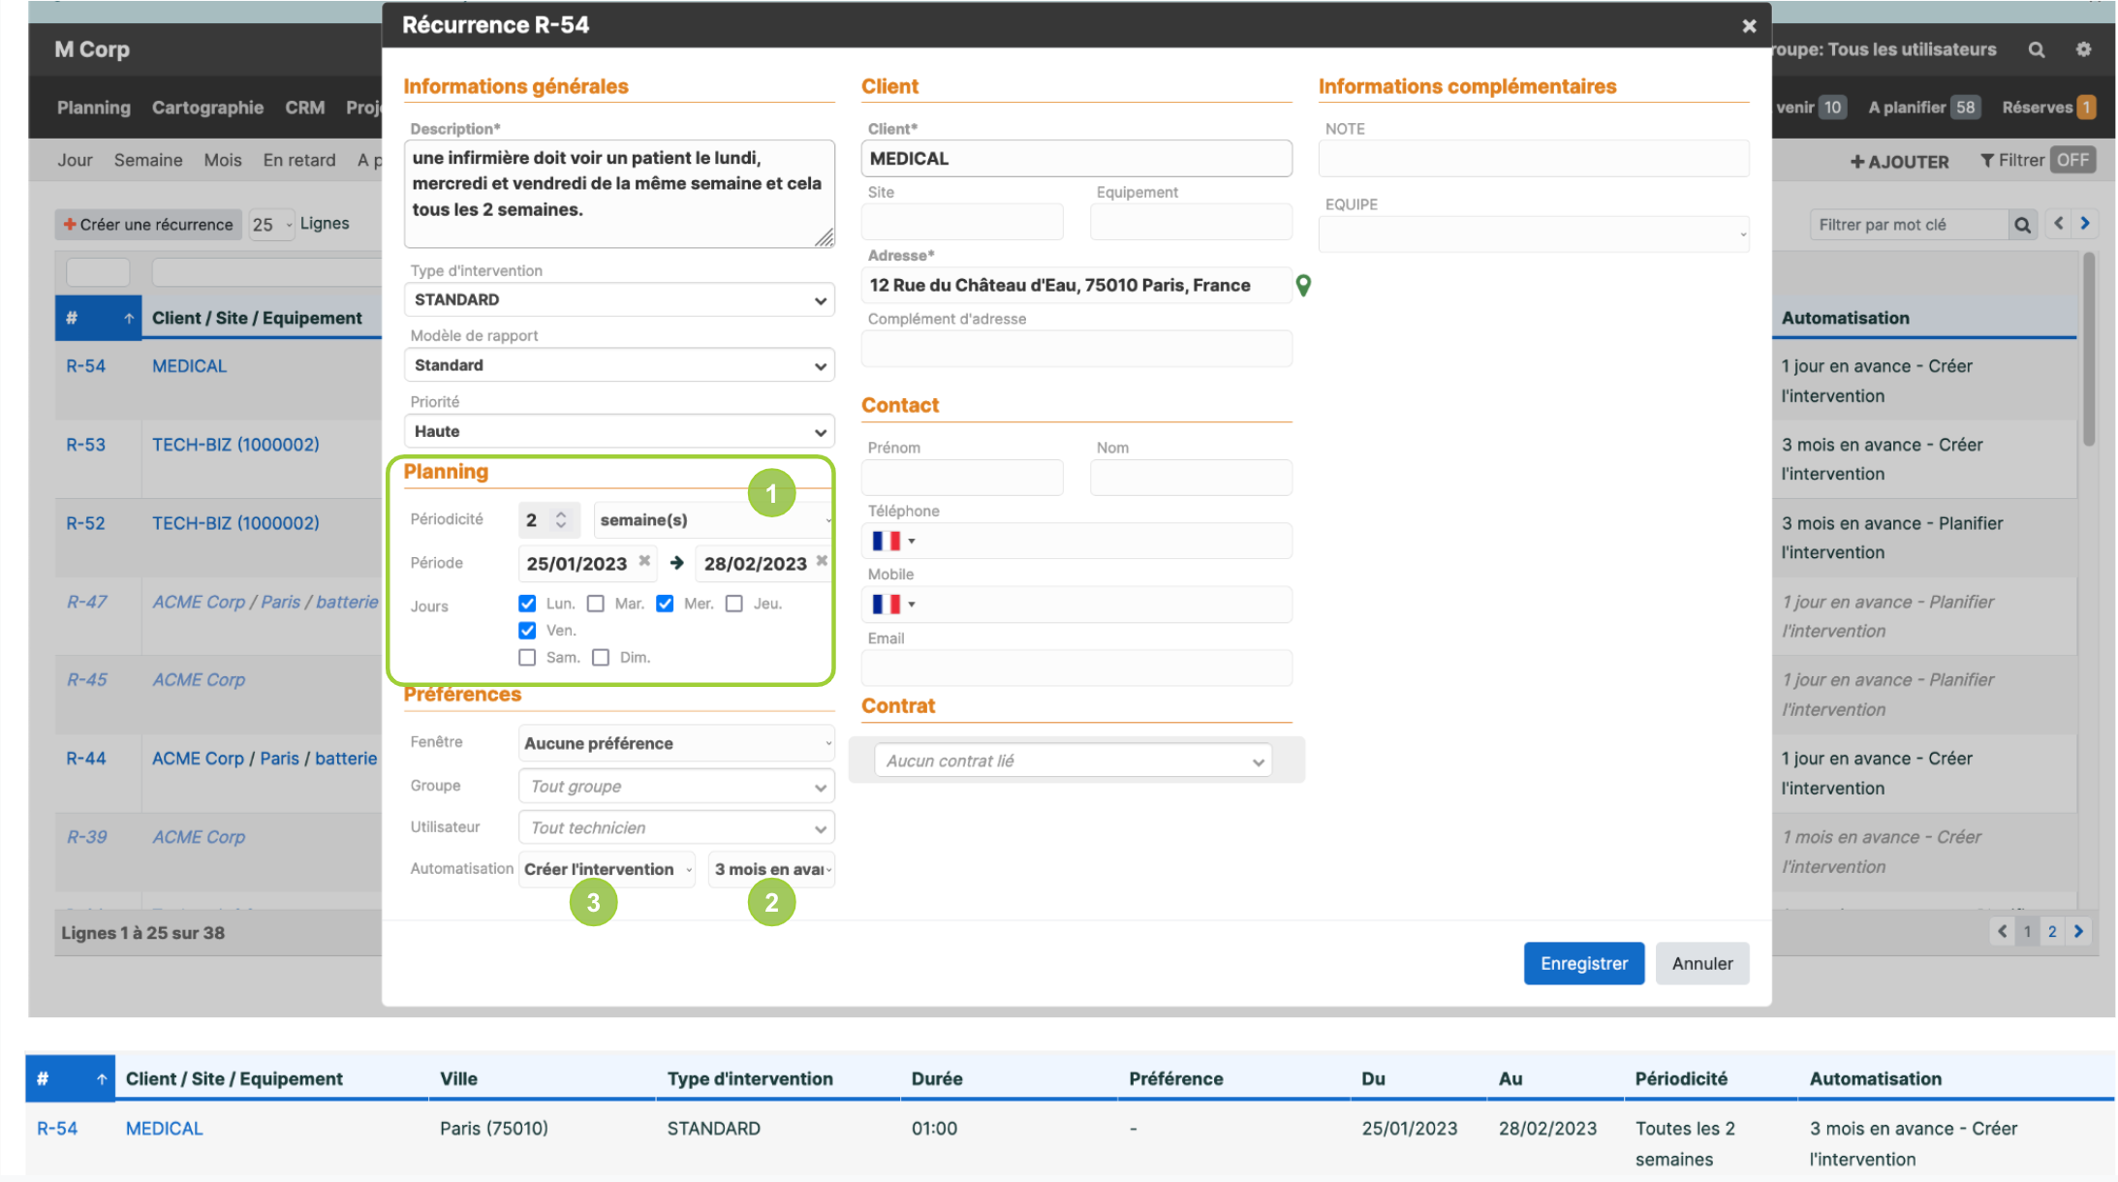Click bottom pagination previous arrow
2118x1182 pixels.
tap(2002, 931)
